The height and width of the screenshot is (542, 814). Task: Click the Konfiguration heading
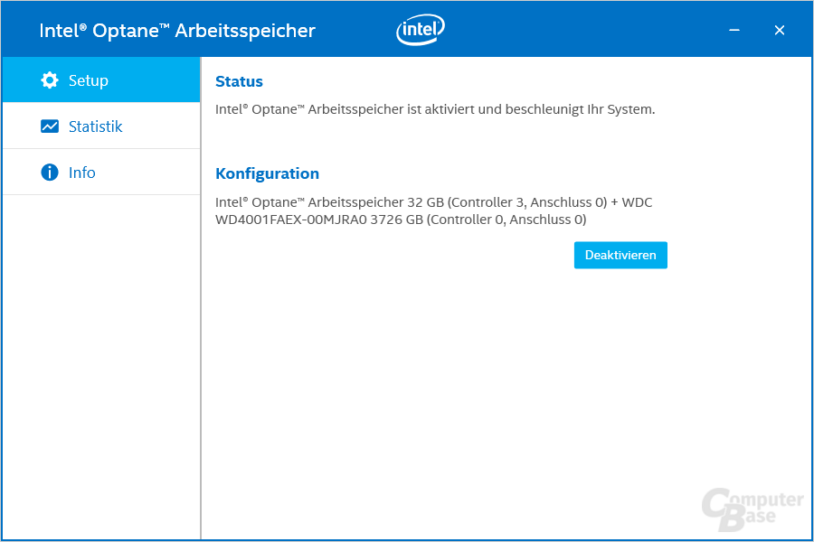click(267, 173)
